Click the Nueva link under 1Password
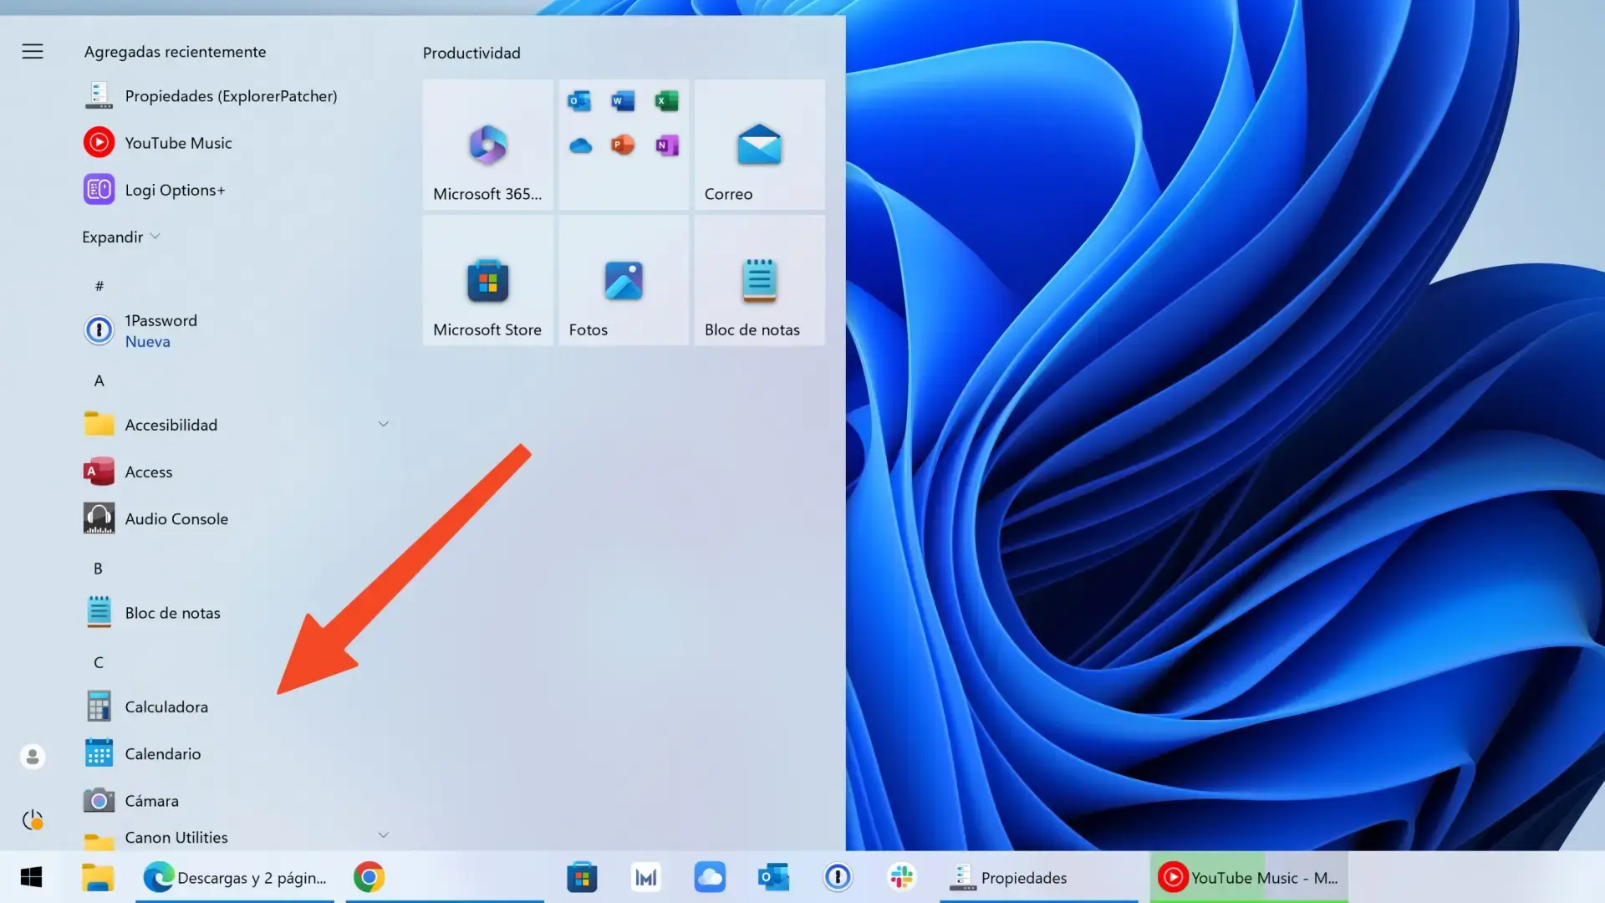The image size is (1605, 903). point(148,341)
